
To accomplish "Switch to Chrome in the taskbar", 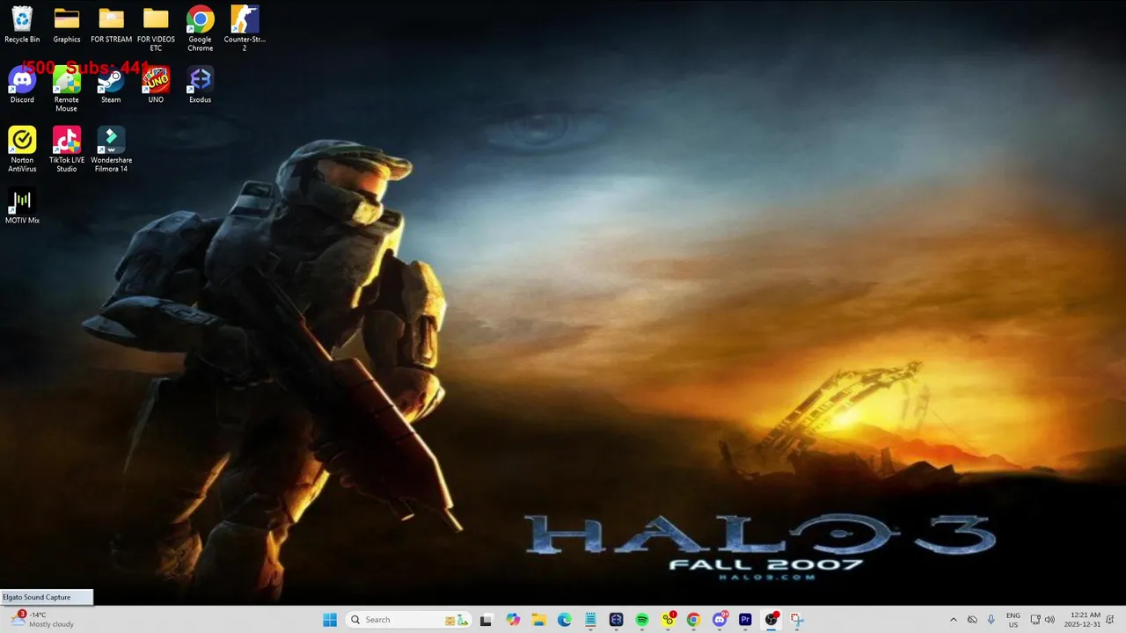I will click(694, 620).
